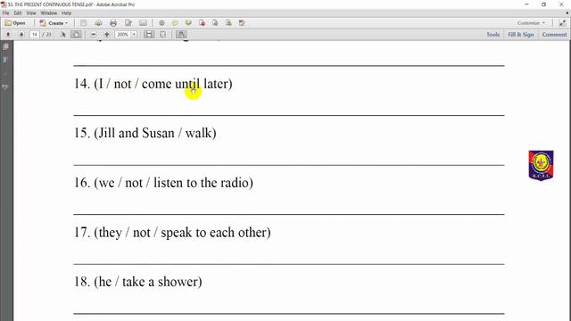
Task: Click the Fit width scrolling icon
Action: (x=149, y=34)
